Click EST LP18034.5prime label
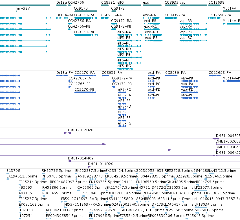This screenshot has width=240, height=220. [208, 205]
